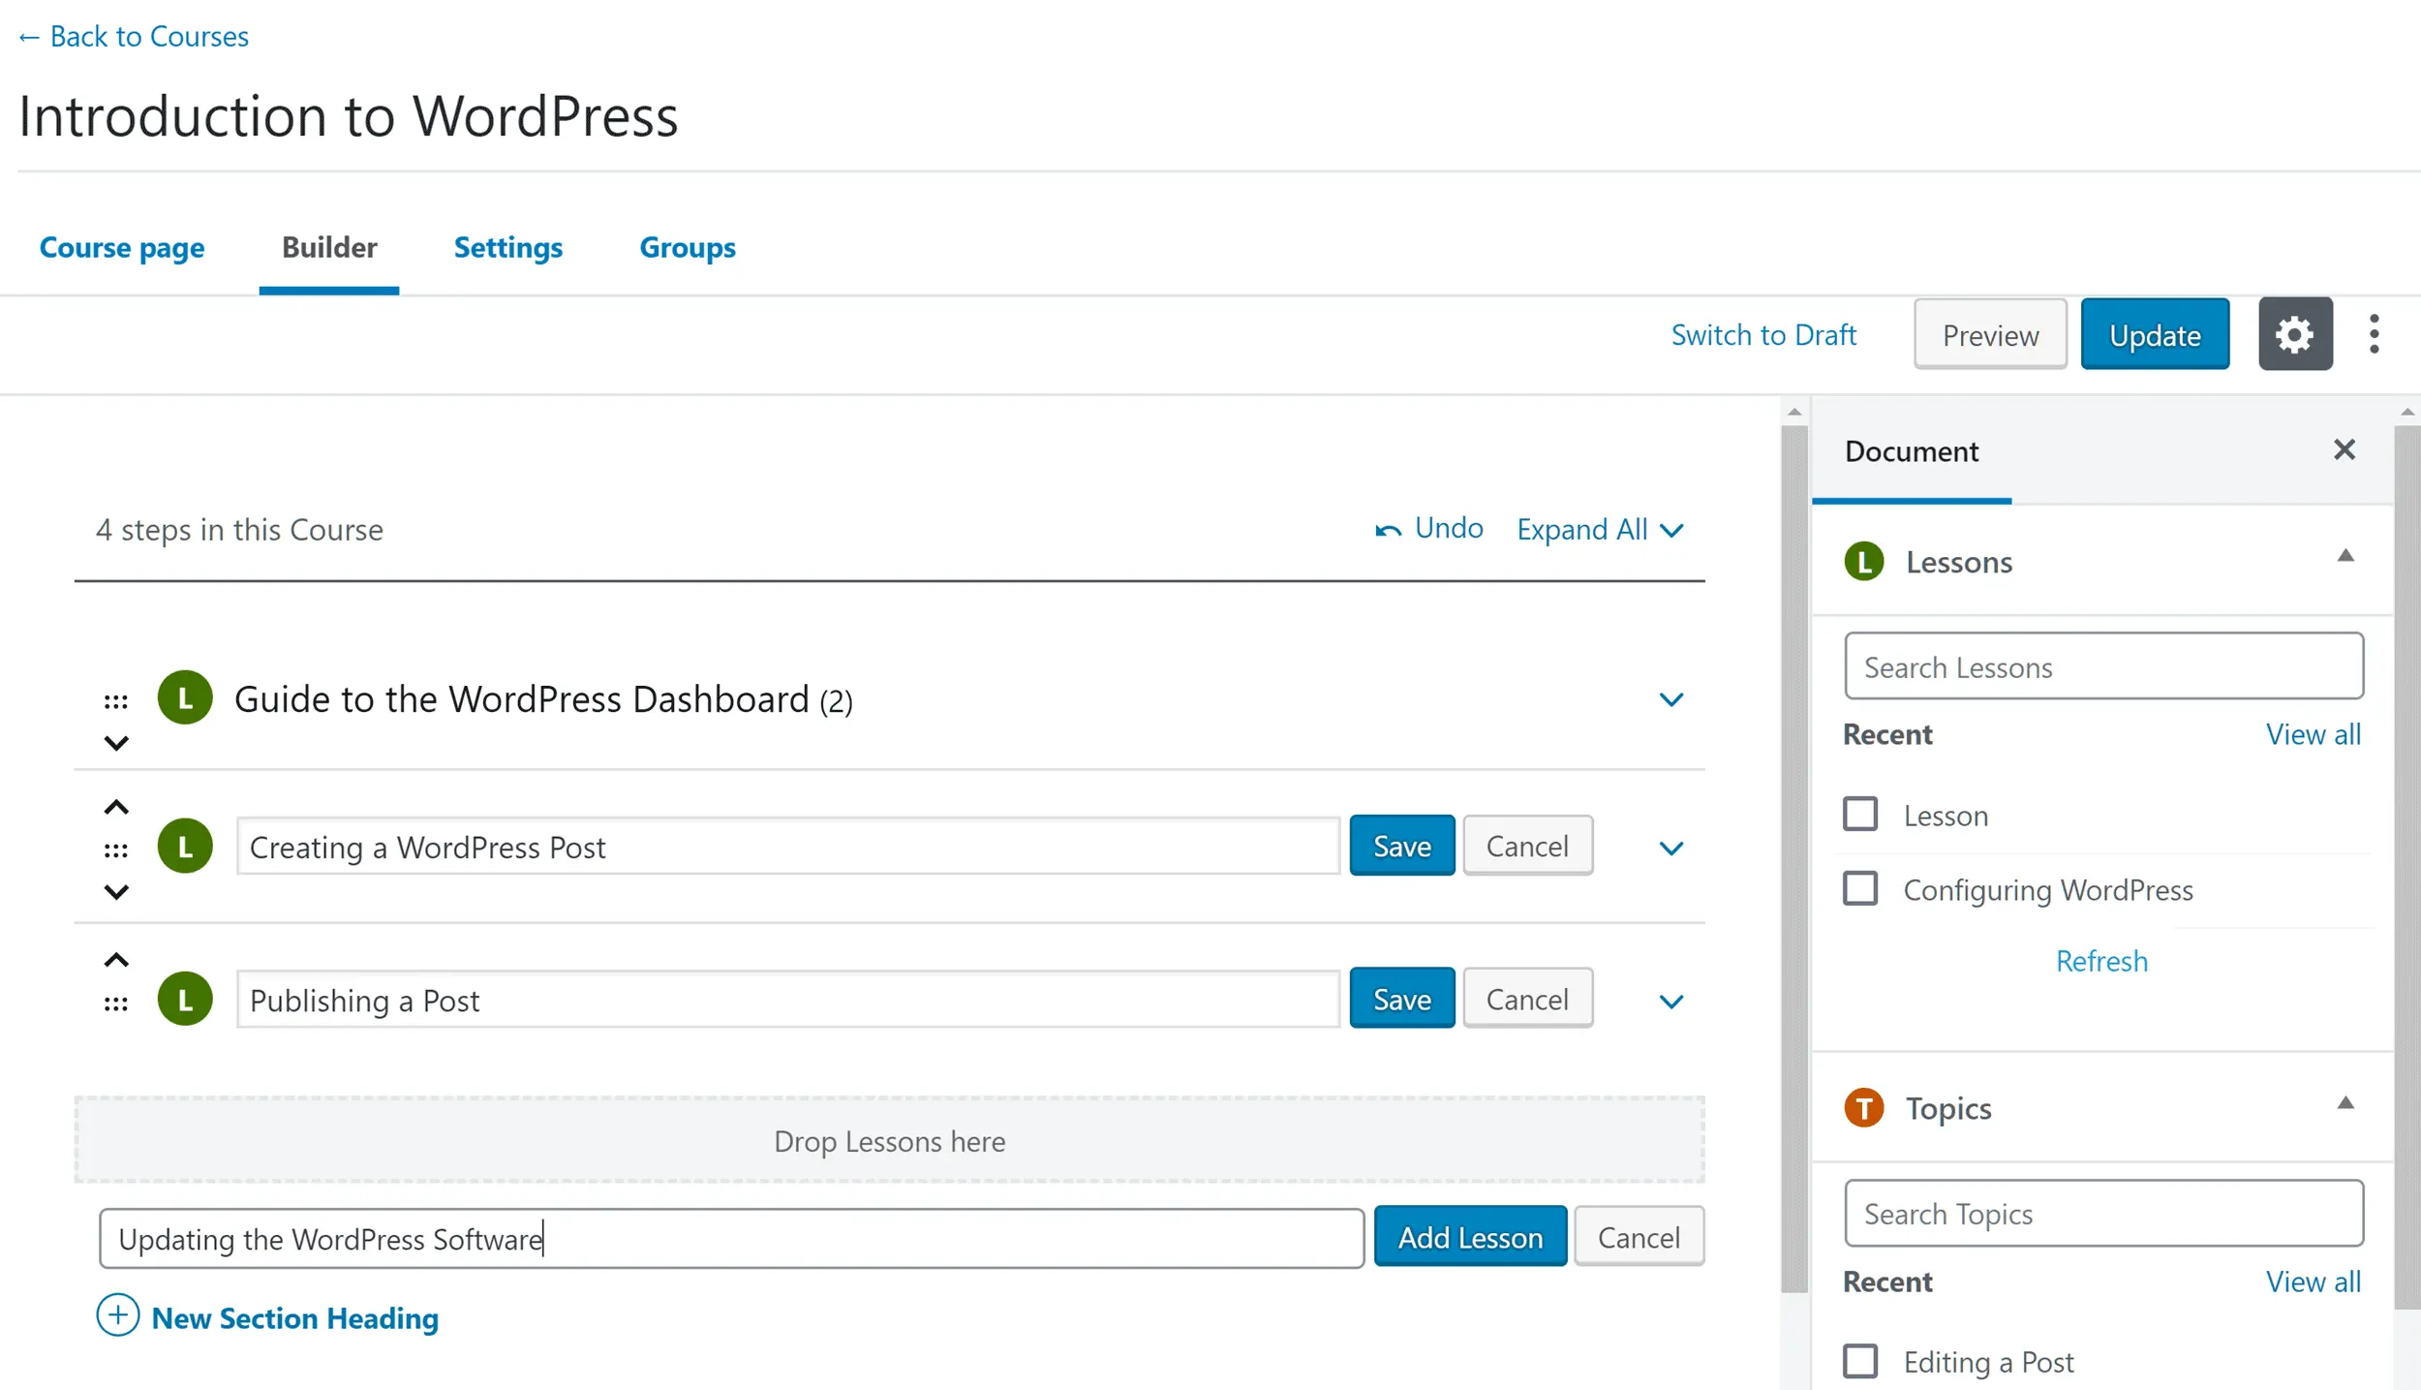Move Creating a WordPress Post lesson down
This screenshot has width=2421, height=1390.
point(116,891)
